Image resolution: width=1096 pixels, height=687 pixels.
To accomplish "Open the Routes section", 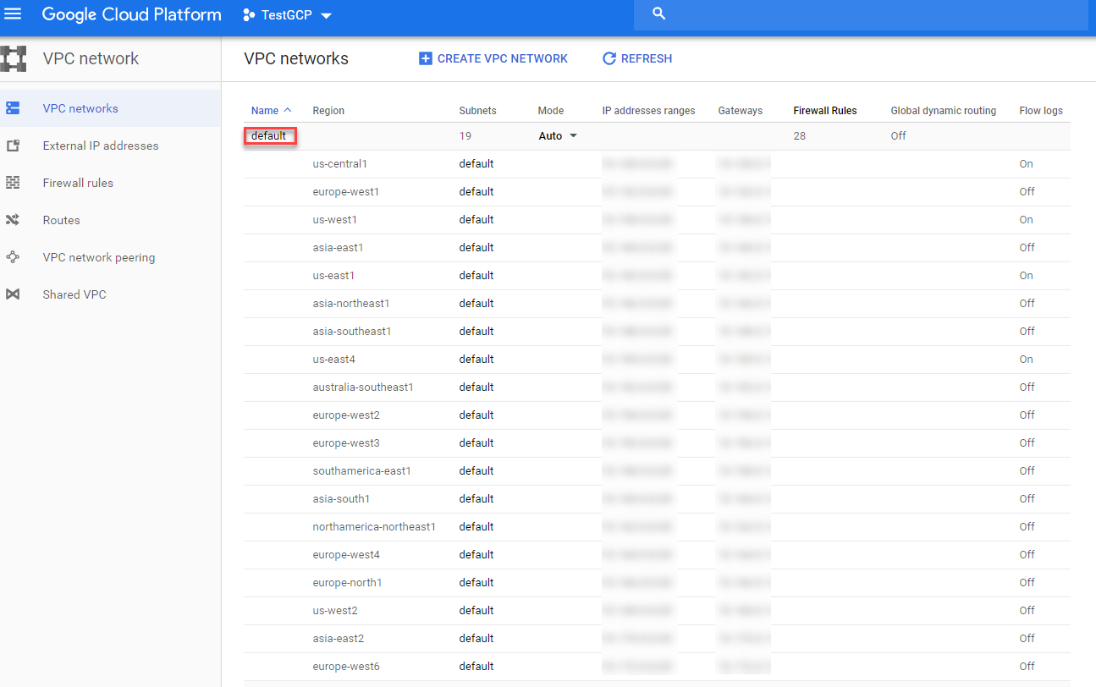I will click(61, 220).
